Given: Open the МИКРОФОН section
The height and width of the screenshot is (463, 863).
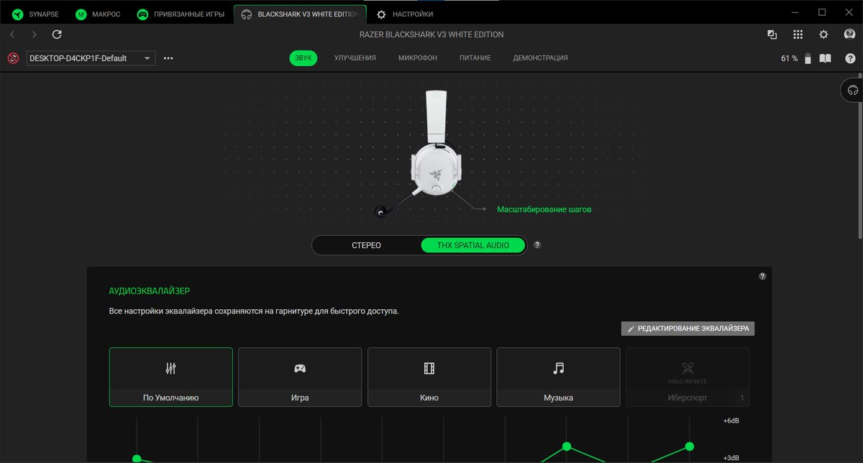Looking at the screenshot, I should pyautogui.click(x=418, y=58).
